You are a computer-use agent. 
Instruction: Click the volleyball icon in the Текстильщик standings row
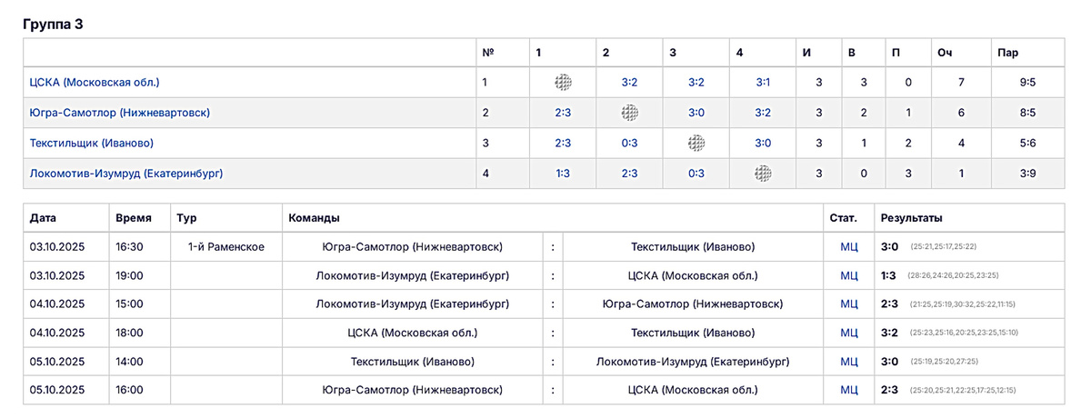point(696,143)
